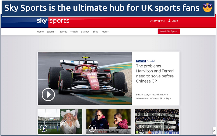Play the Reporter Notebook video
The image size is (217, 136).
(92, 128)
